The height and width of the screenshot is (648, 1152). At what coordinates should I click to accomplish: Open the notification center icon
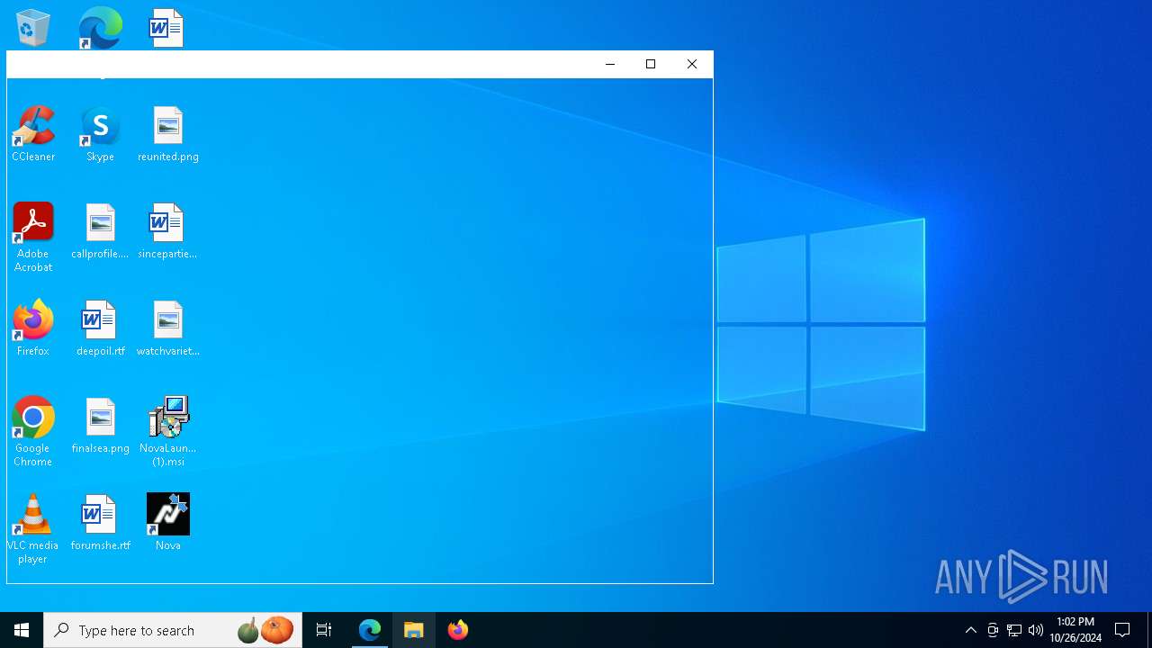click(1122, 630)
